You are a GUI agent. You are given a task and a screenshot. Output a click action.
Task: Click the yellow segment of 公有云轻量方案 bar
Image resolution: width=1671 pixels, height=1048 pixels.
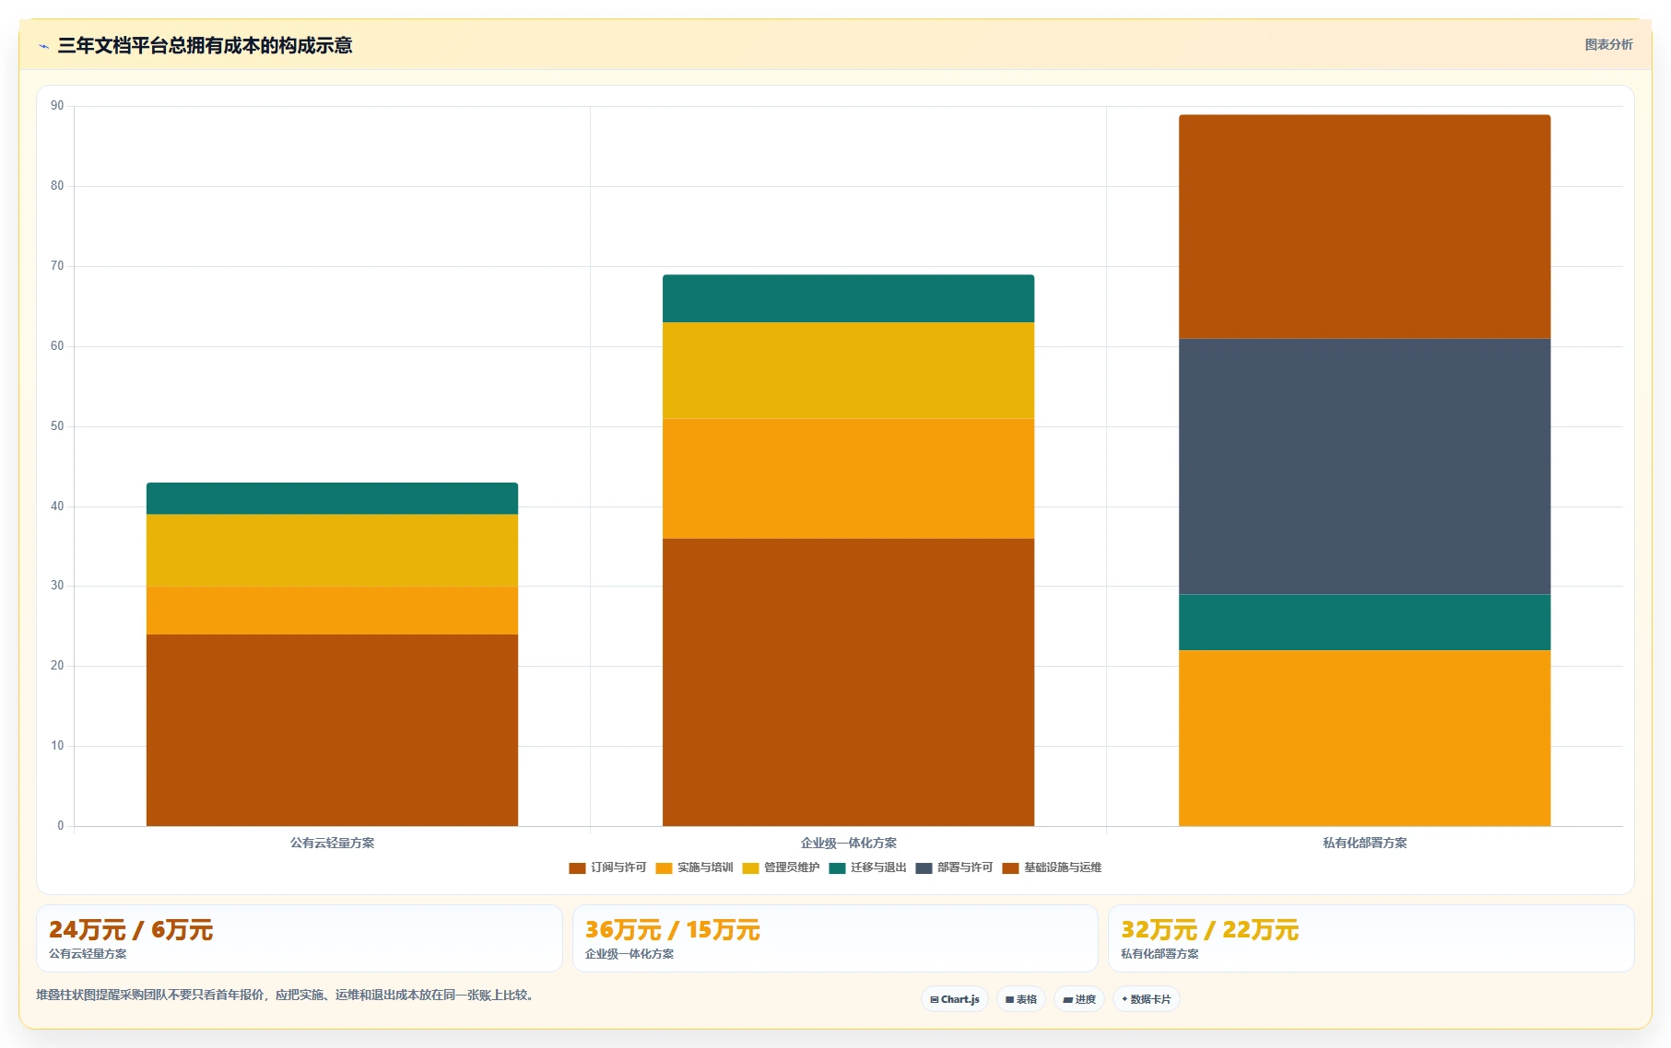coord(332,551)
